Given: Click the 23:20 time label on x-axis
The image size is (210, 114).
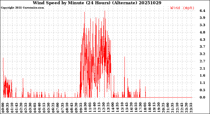Looking at the screenshot, I should coord(186,108).
